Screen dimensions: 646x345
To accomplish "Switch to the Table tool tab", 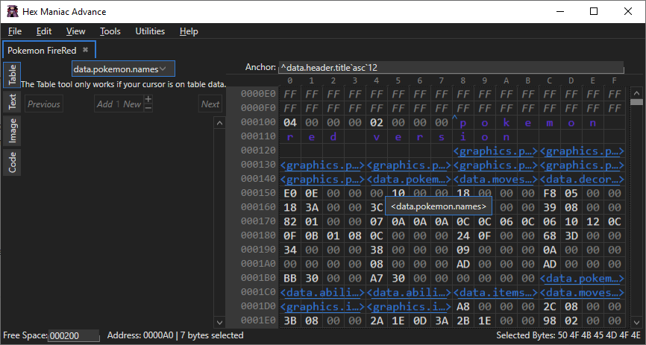I will (x=12, y=75).
